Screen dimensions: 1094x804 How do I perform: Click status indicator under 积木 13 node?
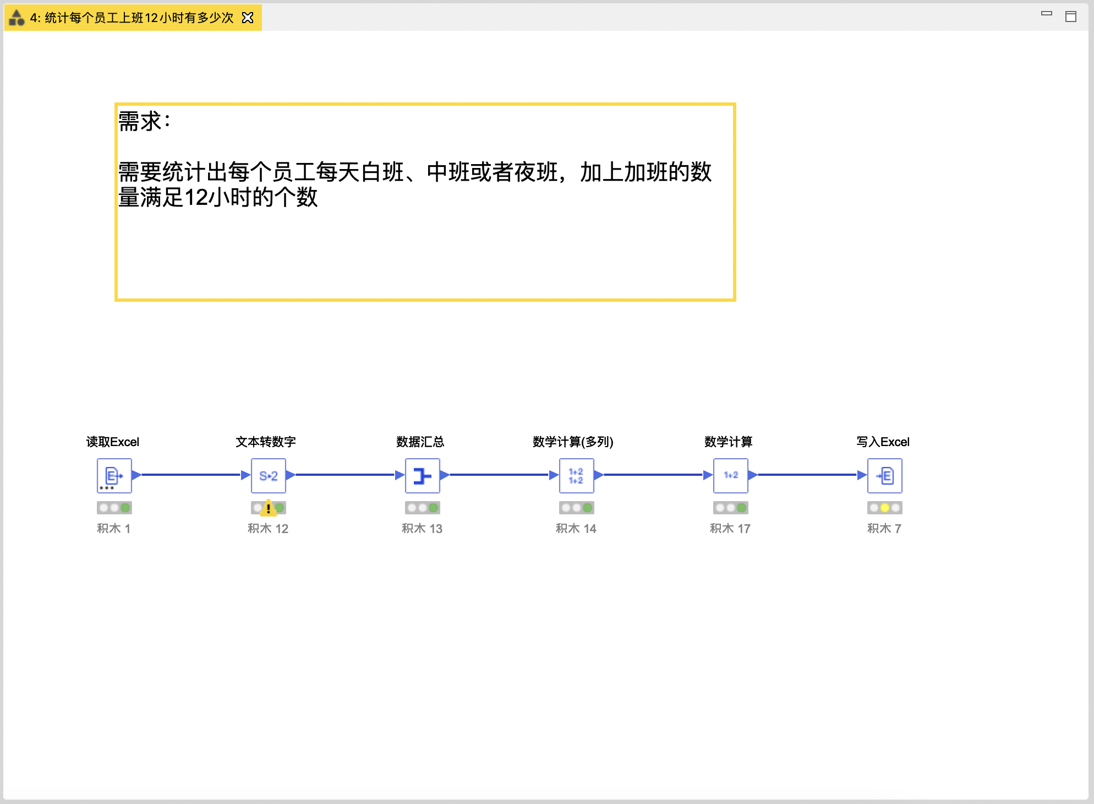tap(422, 508)
